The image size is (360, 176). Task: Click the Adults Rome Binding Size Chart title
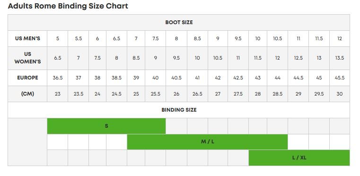click(x=68, y=6)
